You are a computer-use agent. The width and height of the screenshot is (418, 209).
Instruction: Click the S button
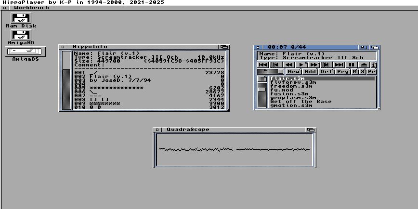click(x=363, y=71)
